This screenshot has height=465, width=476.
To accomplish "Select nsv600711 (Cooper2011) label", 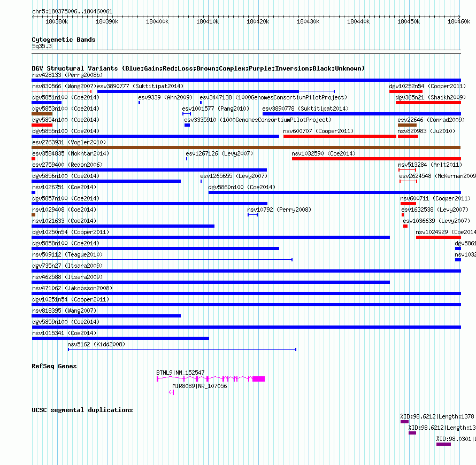I will coord(435,198).
